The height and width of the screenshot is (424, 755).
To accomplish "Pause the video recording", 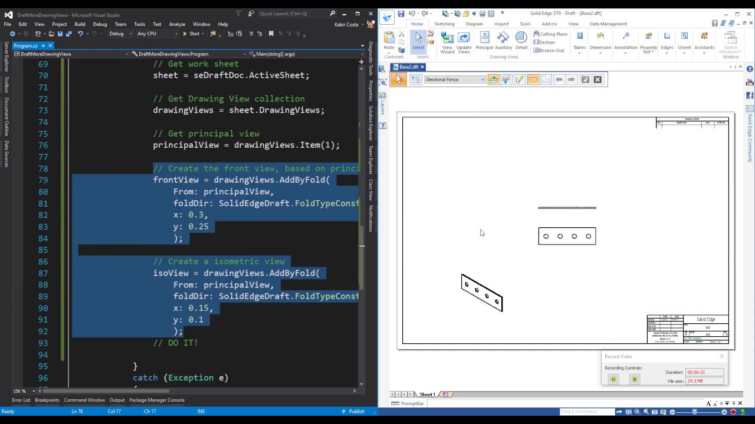I will coord(613,379).
